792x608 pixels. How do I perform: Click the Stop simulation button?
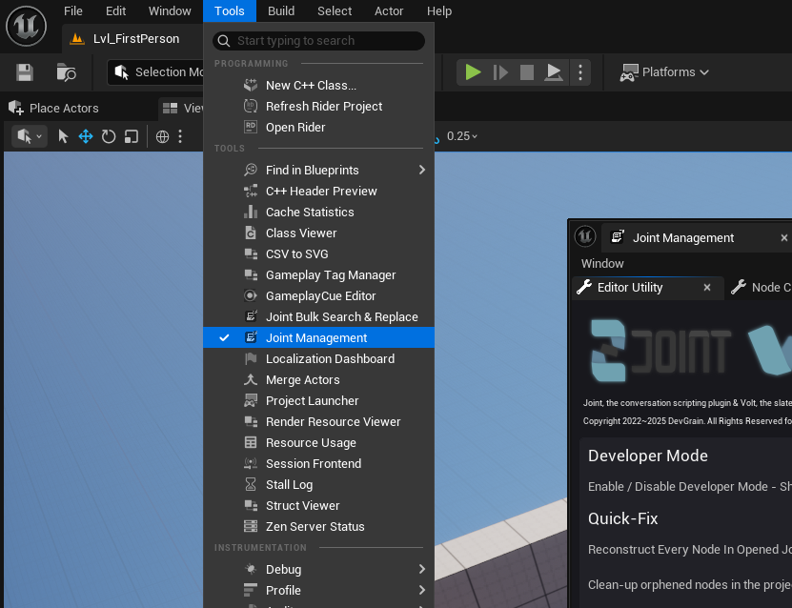coord(527,72)
